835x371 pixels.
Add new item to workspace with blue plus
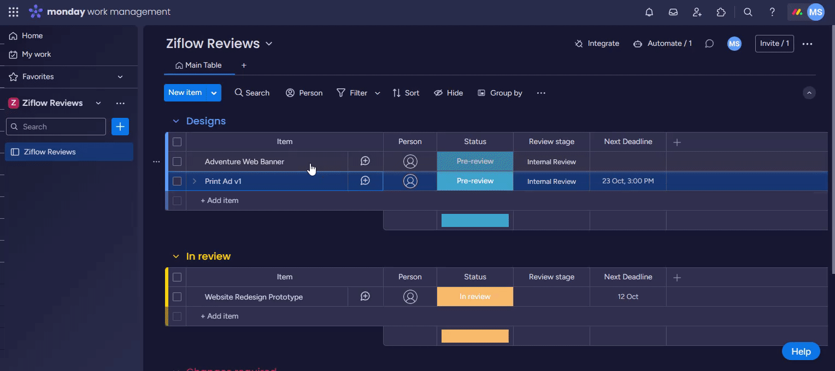click(120, 127)
